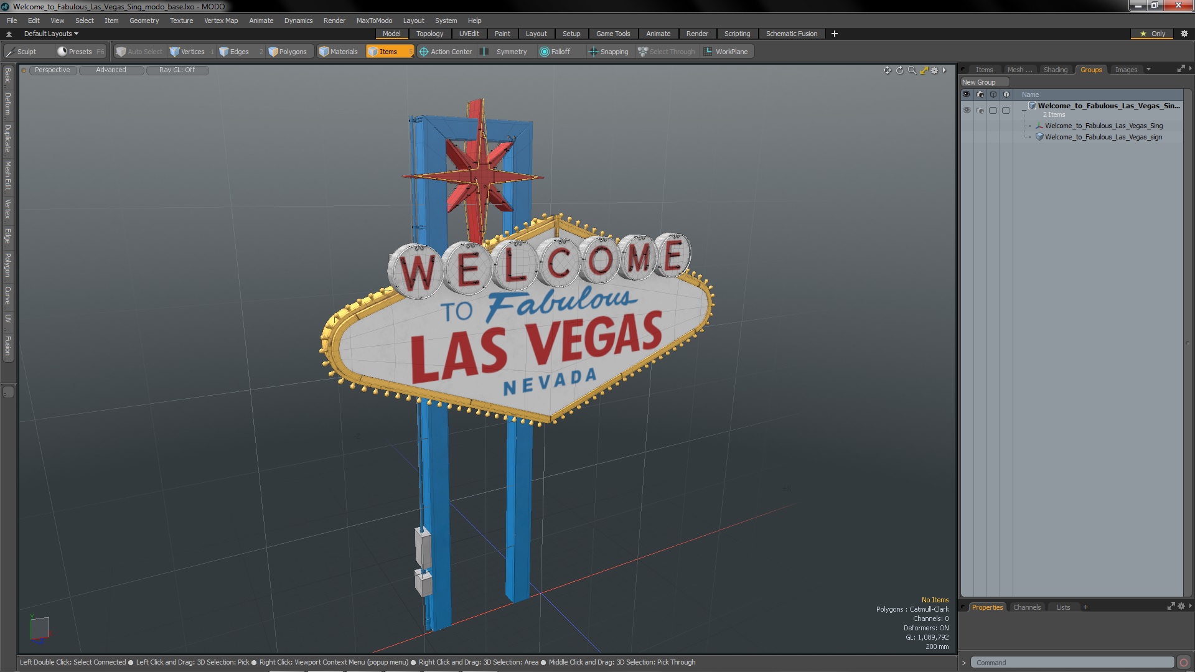Screen dimensions: 1195x672
Task: Click the axis orientation cube in viewport corner
Action: (x=40, y=628)
